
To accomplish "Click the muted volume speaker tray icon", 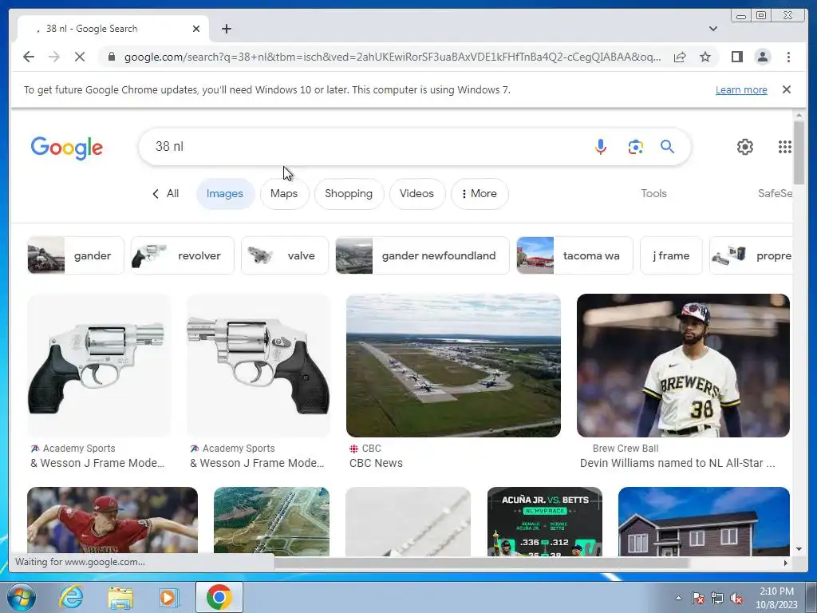I will coord(736,598).
